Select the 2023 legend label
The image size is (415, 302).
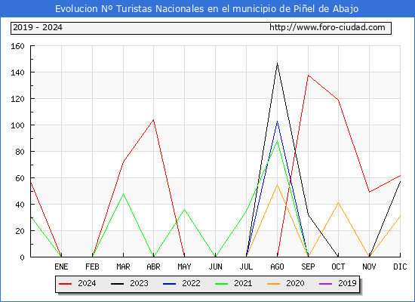tap(139, 283)
